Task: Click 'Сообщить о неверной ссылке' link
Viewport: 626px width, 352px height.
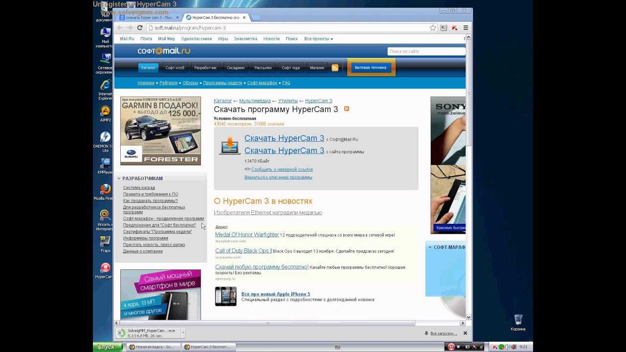Action: tap(282, 169)
